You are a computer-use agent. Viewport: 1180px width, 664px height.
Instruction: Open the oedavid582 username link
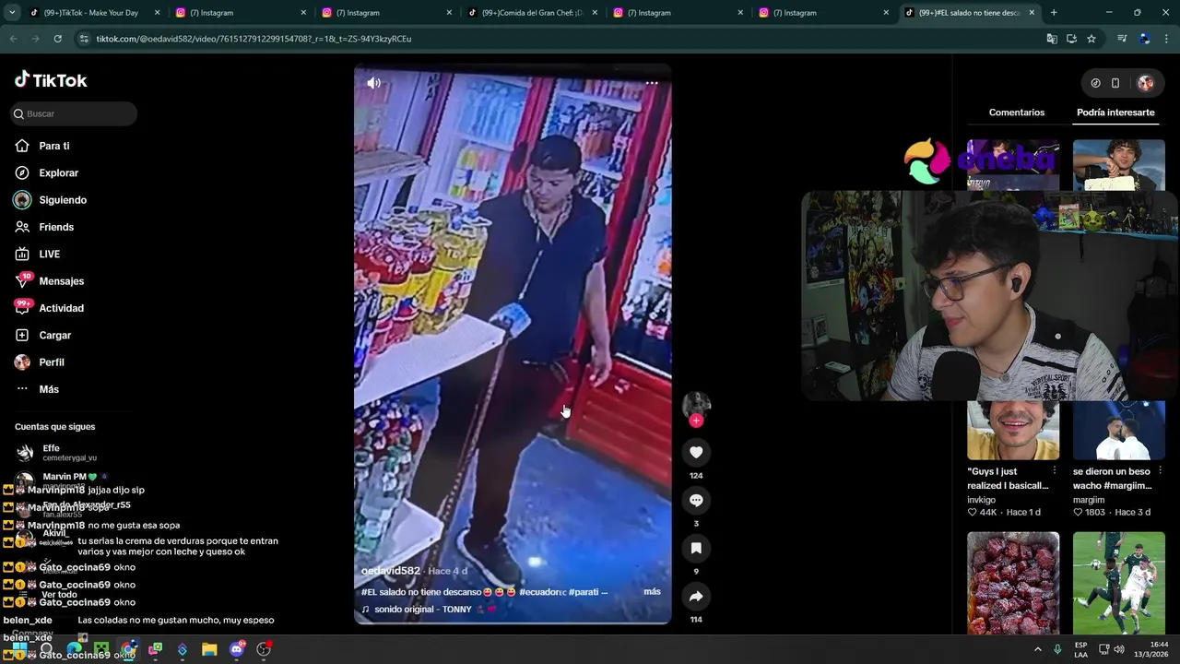pos(390,571)
